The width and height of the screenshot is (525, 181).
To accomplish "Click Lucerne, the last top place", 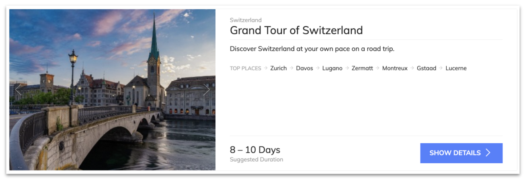I will pyautogui.click(x=456, y=68).
